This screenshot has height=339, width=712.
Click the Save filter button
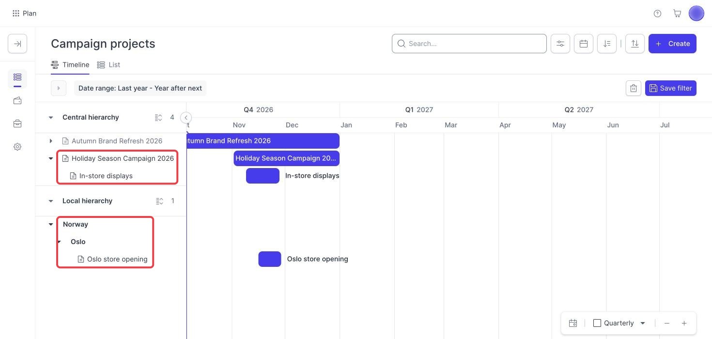coord(671,88)
